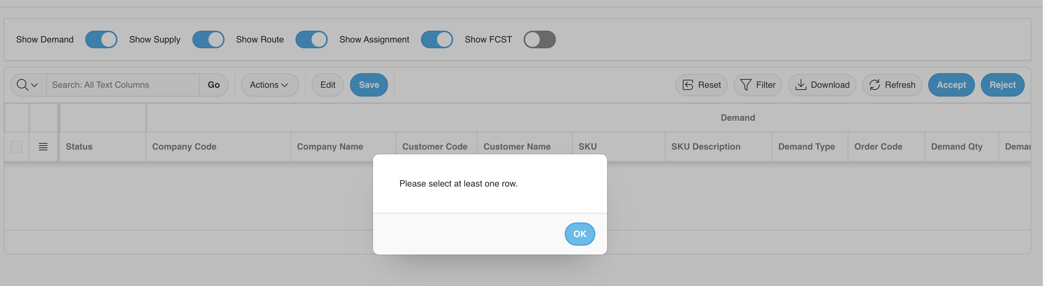
Task: Select the Customer Name column header
Action: coord(517,147)
